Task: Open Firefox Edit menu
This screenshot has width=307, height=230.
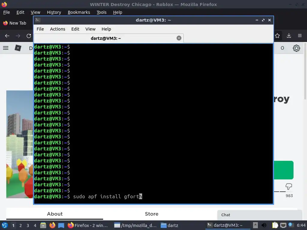Action: [x=20, y=12]
